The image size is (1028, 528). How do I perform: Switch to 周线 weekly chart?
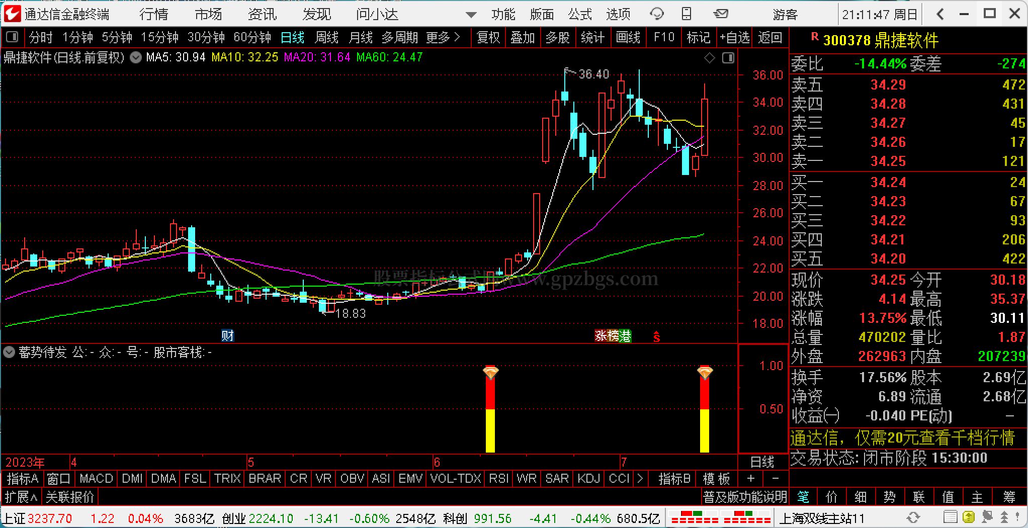(x=326, y=37)
